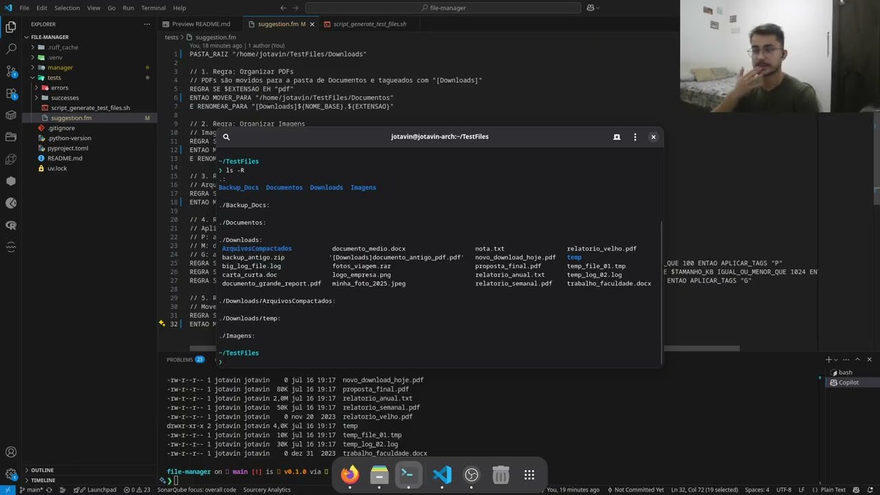Open the Edit menu

(x=42, y=8)
